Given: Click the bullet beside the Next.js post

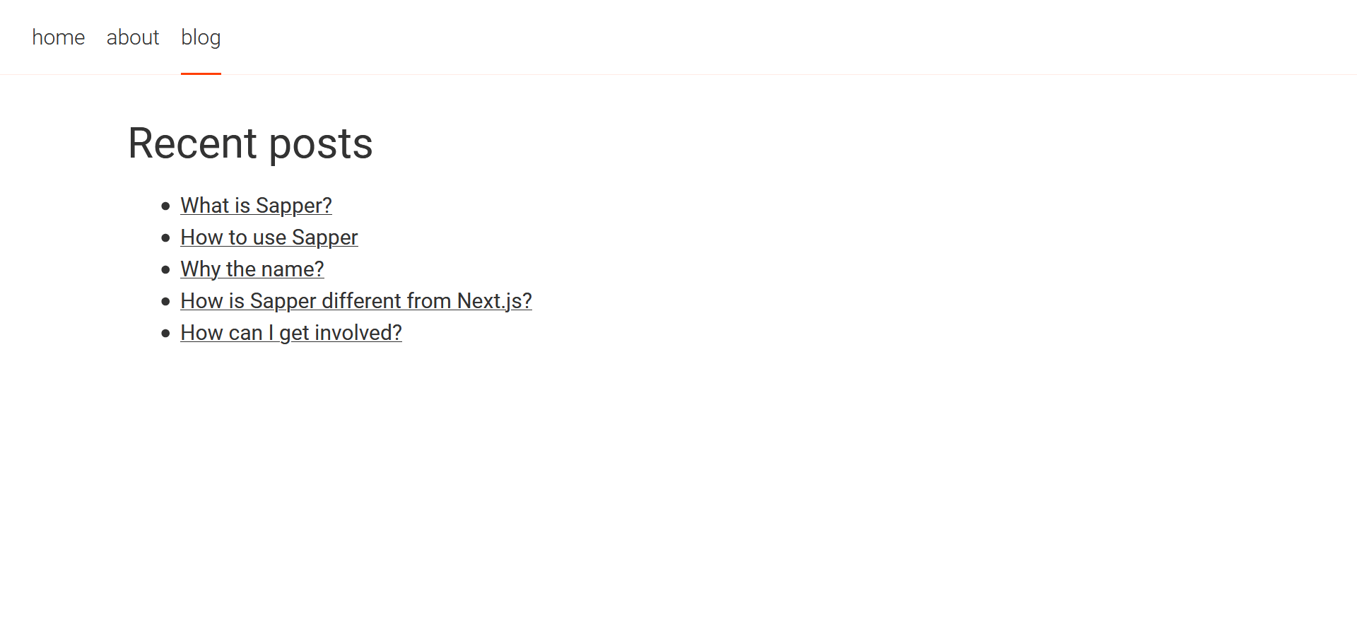Looking at the screenshot, I should pos(165,302).
